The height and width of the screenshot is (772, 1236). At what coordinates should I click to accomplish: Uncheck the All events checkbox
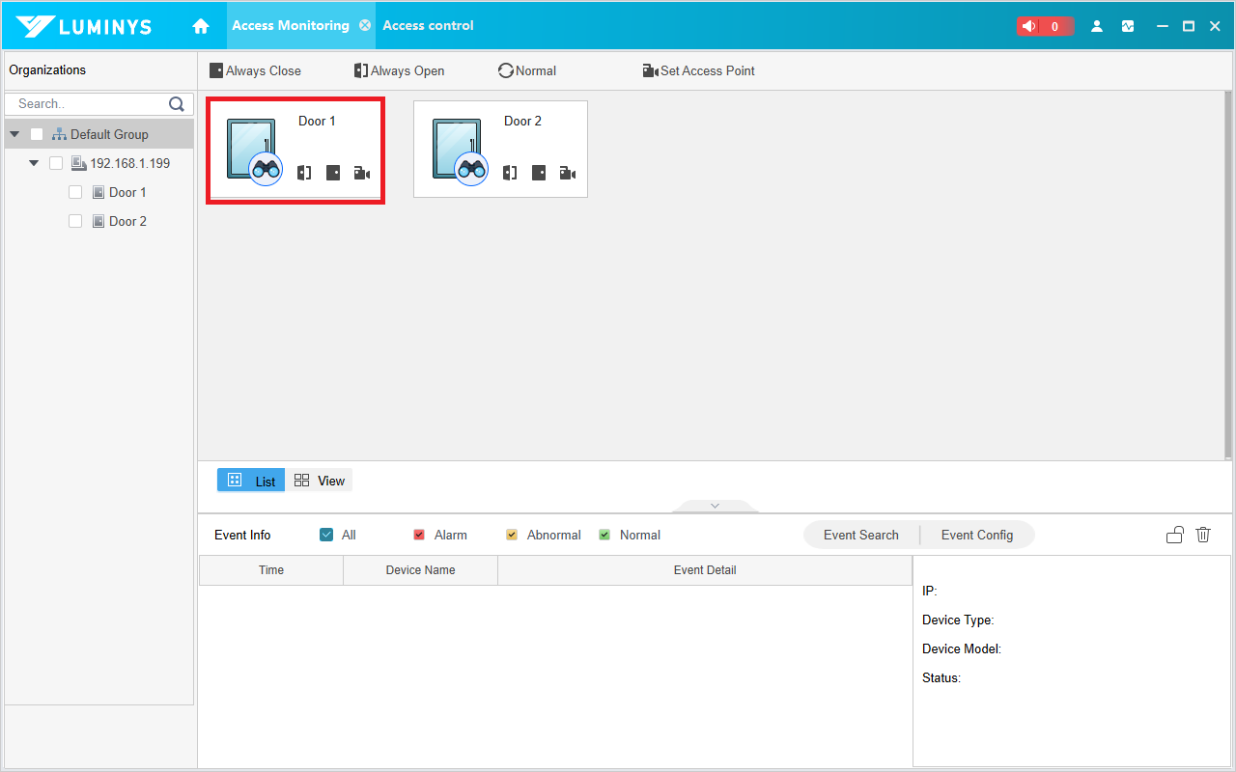click(326, 535)
